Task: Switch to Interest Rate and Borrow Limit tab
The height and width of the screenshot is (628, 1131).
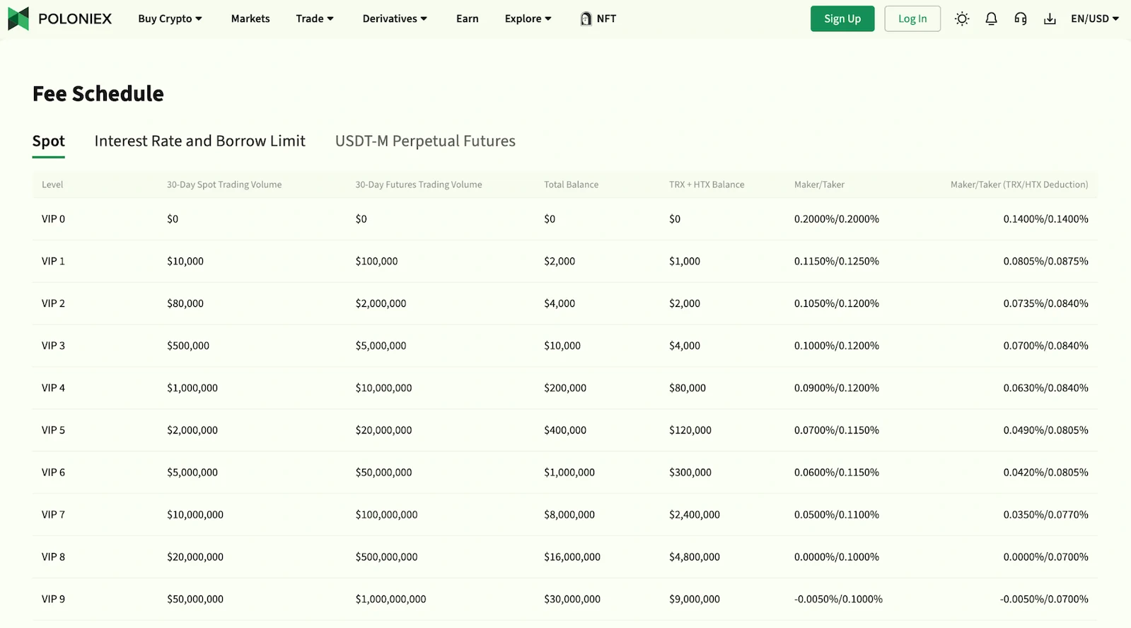Action: point(199,141)
